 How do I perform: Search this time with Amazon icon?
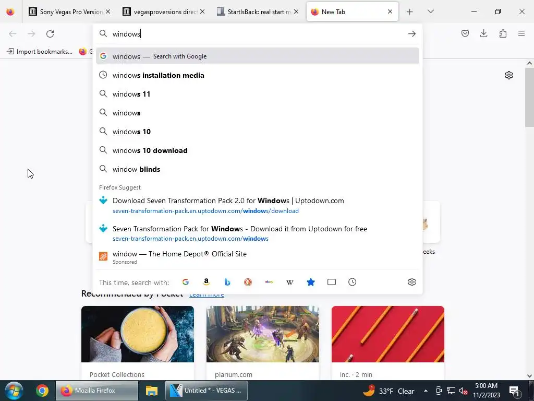tap(207, 282)
